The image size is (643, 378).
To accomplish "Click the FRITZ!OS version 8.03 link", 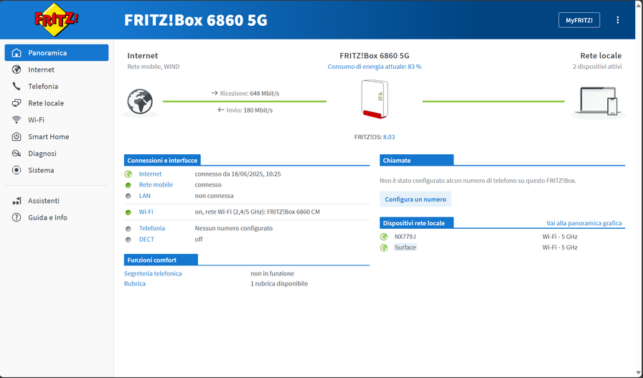I will 389,137.
